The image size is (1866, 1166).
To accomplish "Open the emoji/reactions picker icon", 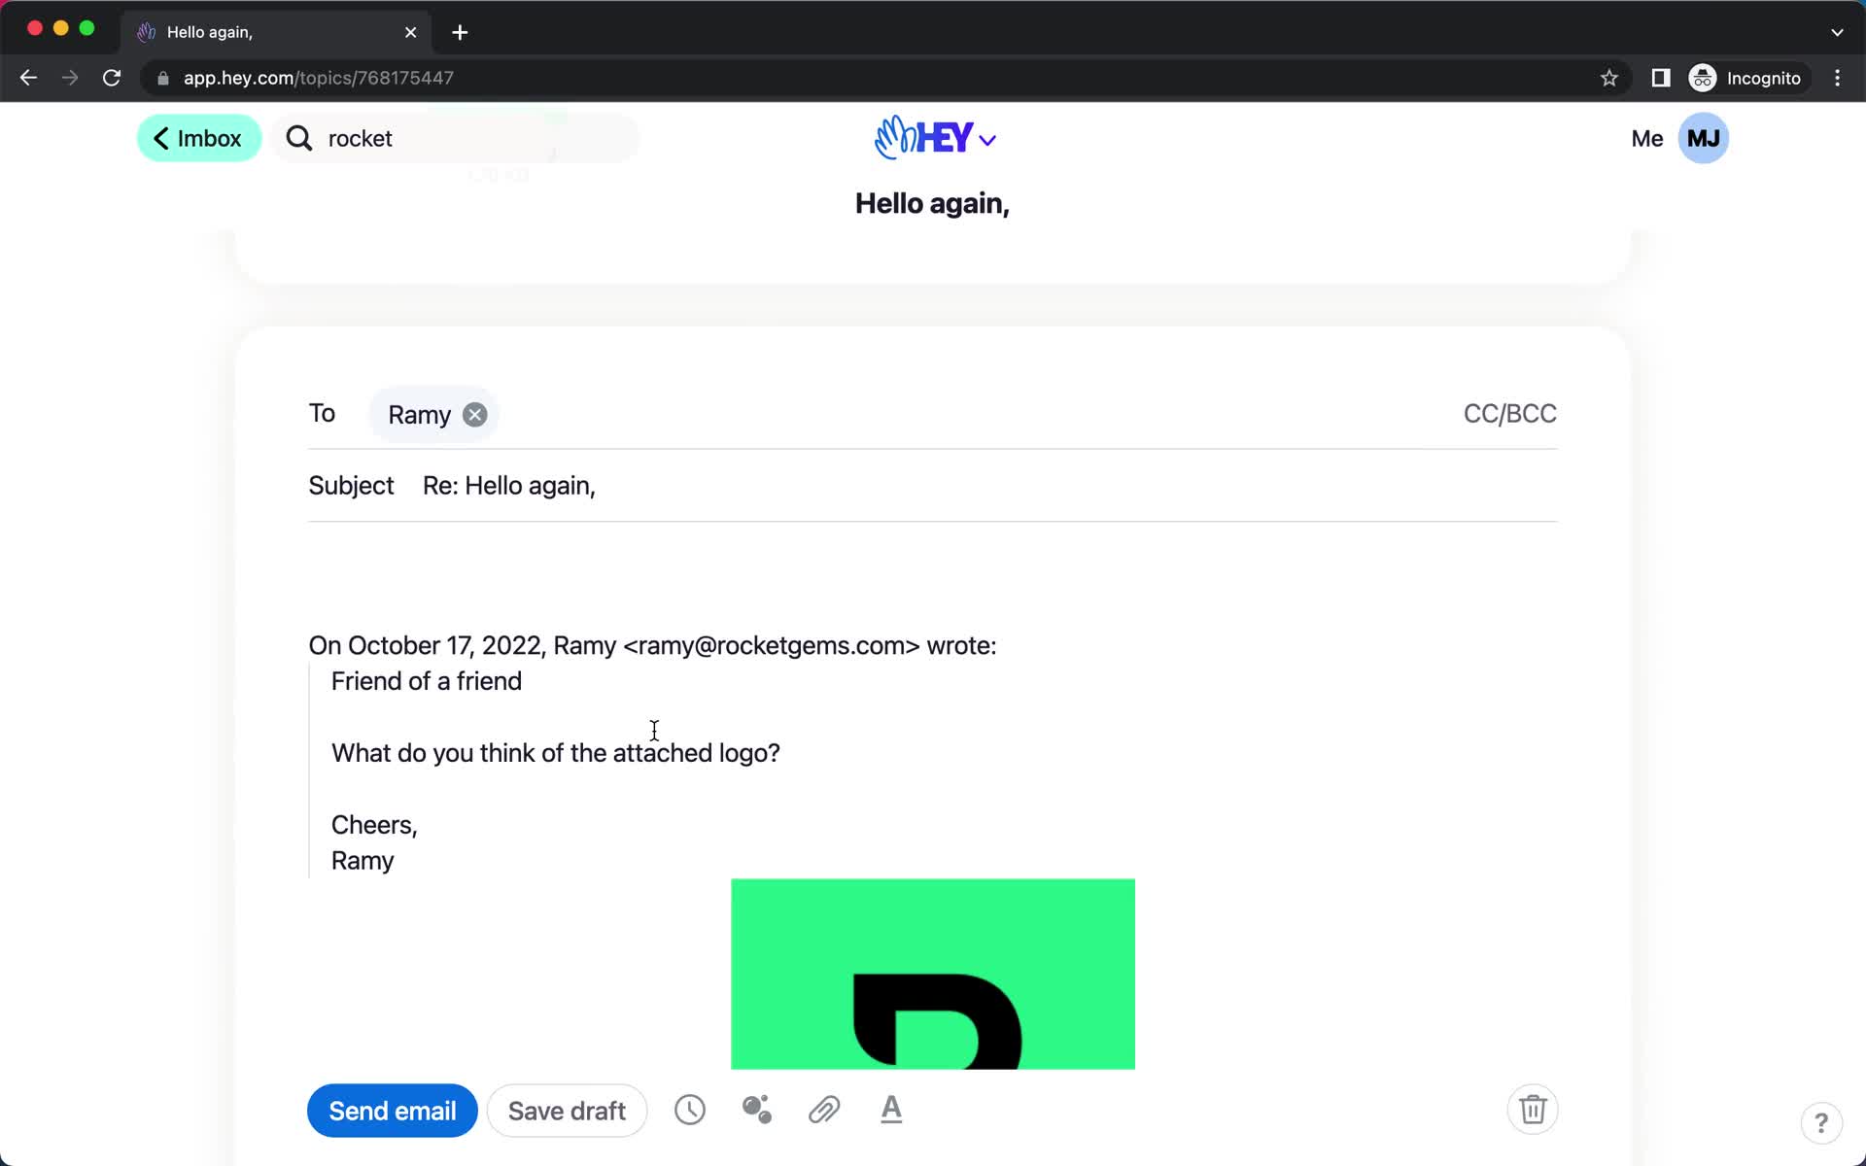I will coord(755,1110).
